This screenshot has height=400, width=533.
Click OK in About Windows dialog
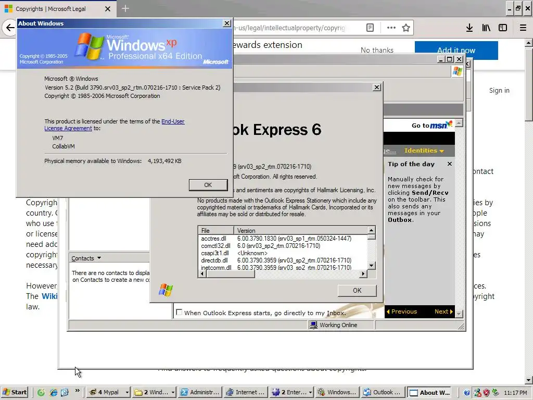click(208, 185)
